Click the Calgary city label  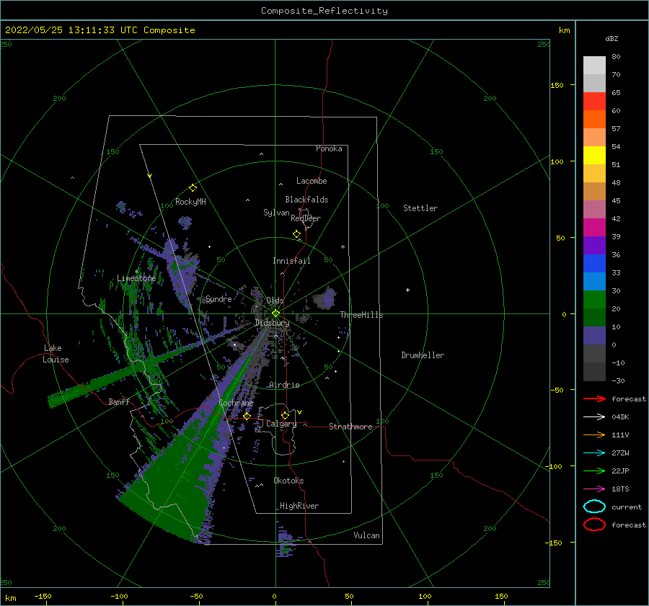coord(281,424)
